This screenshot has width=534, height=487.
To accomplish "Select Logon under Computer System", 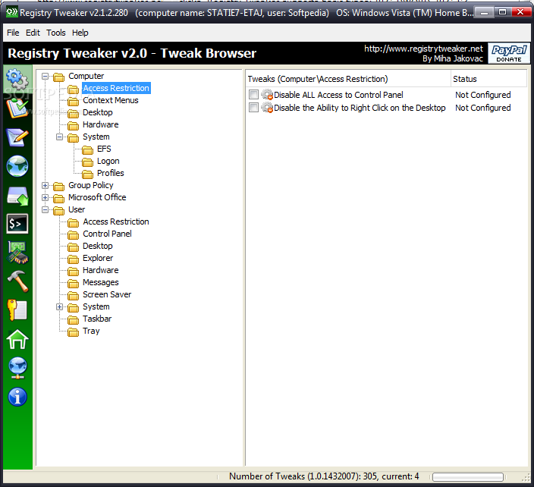I will click(x=108, y=161).
